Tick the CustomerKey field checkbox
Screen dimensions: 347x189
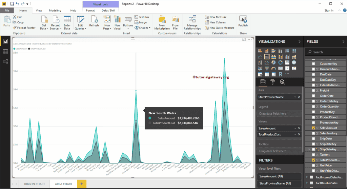pos(313,63)
